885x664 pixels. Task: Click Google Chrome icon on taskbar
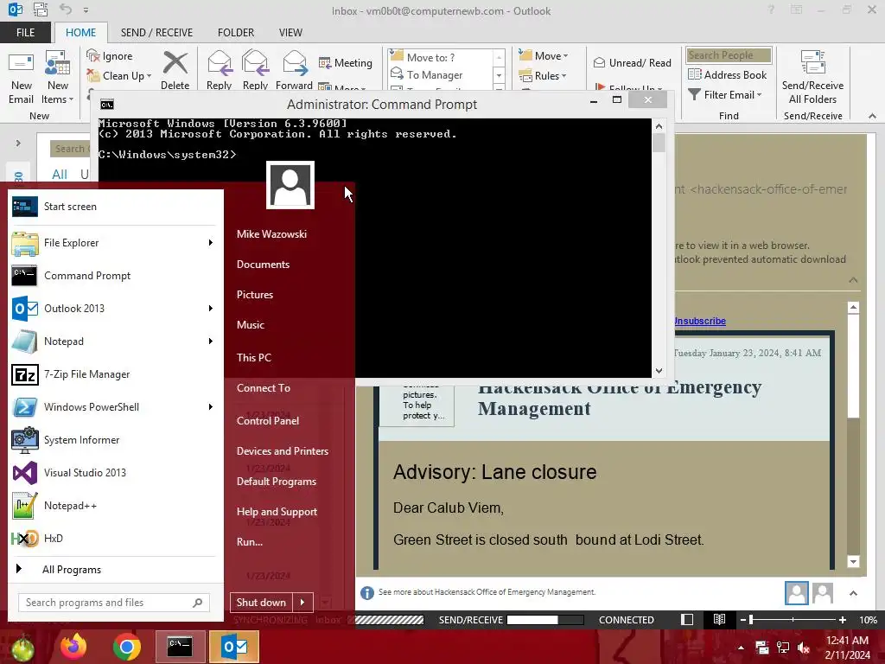coord(126,647)
